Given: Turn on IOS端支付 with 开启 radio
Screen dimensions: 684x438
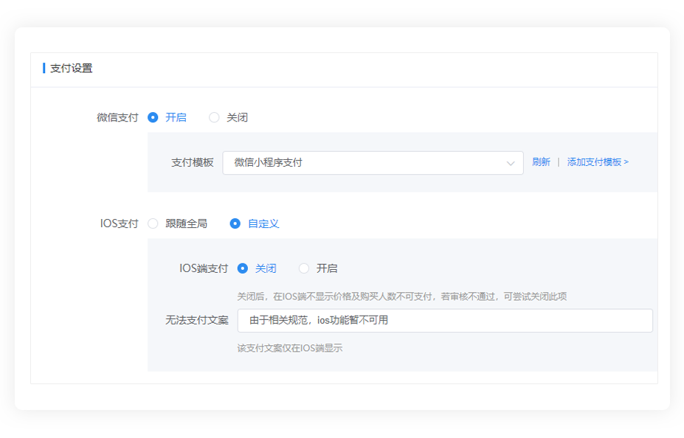Looking at the screenshot, I should (x=304, y=268).
